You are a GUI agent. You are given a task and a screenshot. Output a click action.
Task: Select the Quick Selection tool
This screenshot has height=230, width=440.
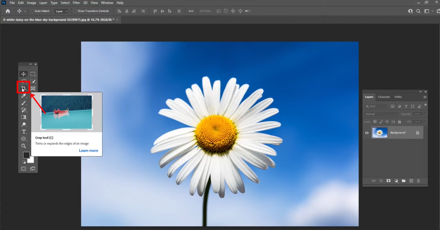click(x=33, y=81)
